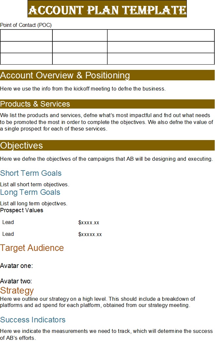Select the last cell of the third POC row
215x347 pixels.
[x=161, y=59]
